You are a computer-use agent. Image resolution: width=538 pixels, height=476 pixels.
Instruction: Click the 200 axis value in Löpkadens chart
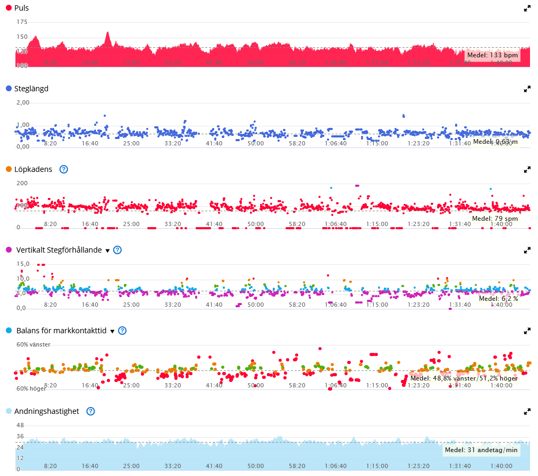pyautogui.click(x=22, y=183)
